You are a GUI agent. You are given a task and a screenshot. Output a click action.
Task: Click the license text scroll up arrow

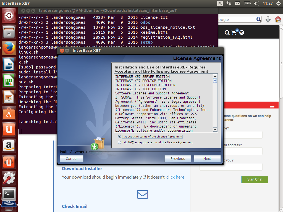coord(215,76)
